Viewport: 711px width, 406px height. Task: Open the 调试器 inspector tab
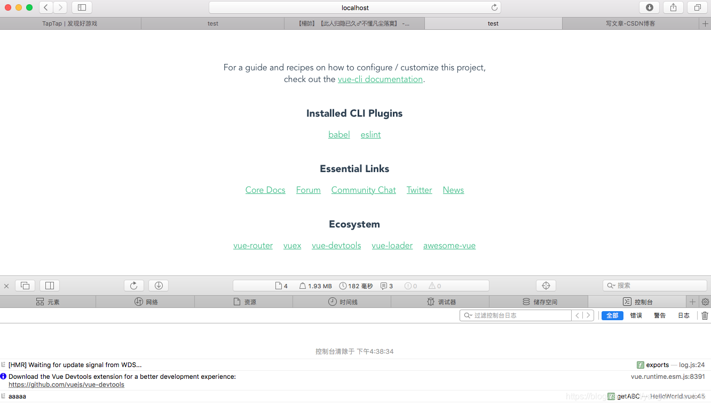pyautogui.click(x=440, y=302)
